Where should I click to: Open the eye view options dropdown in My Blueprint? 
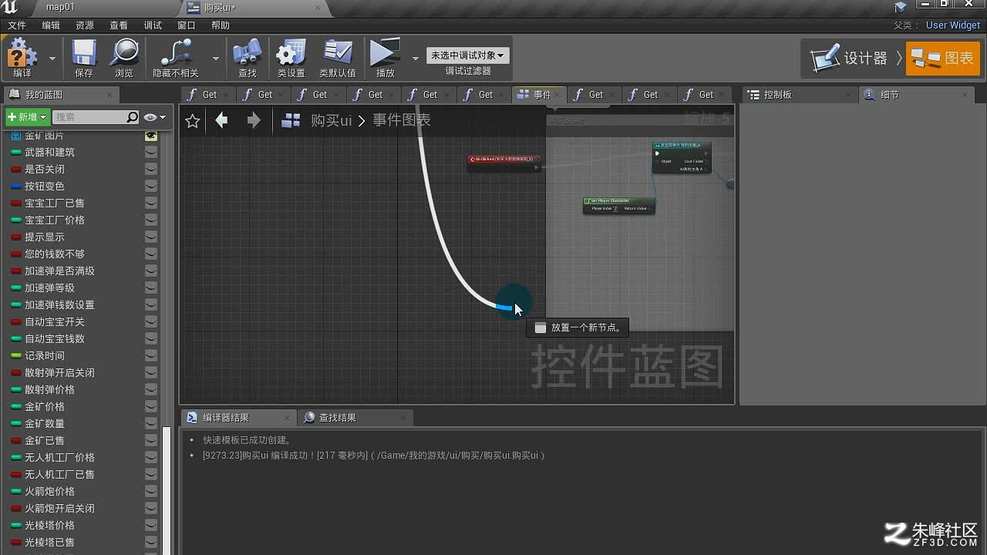(x=155, y=117)
